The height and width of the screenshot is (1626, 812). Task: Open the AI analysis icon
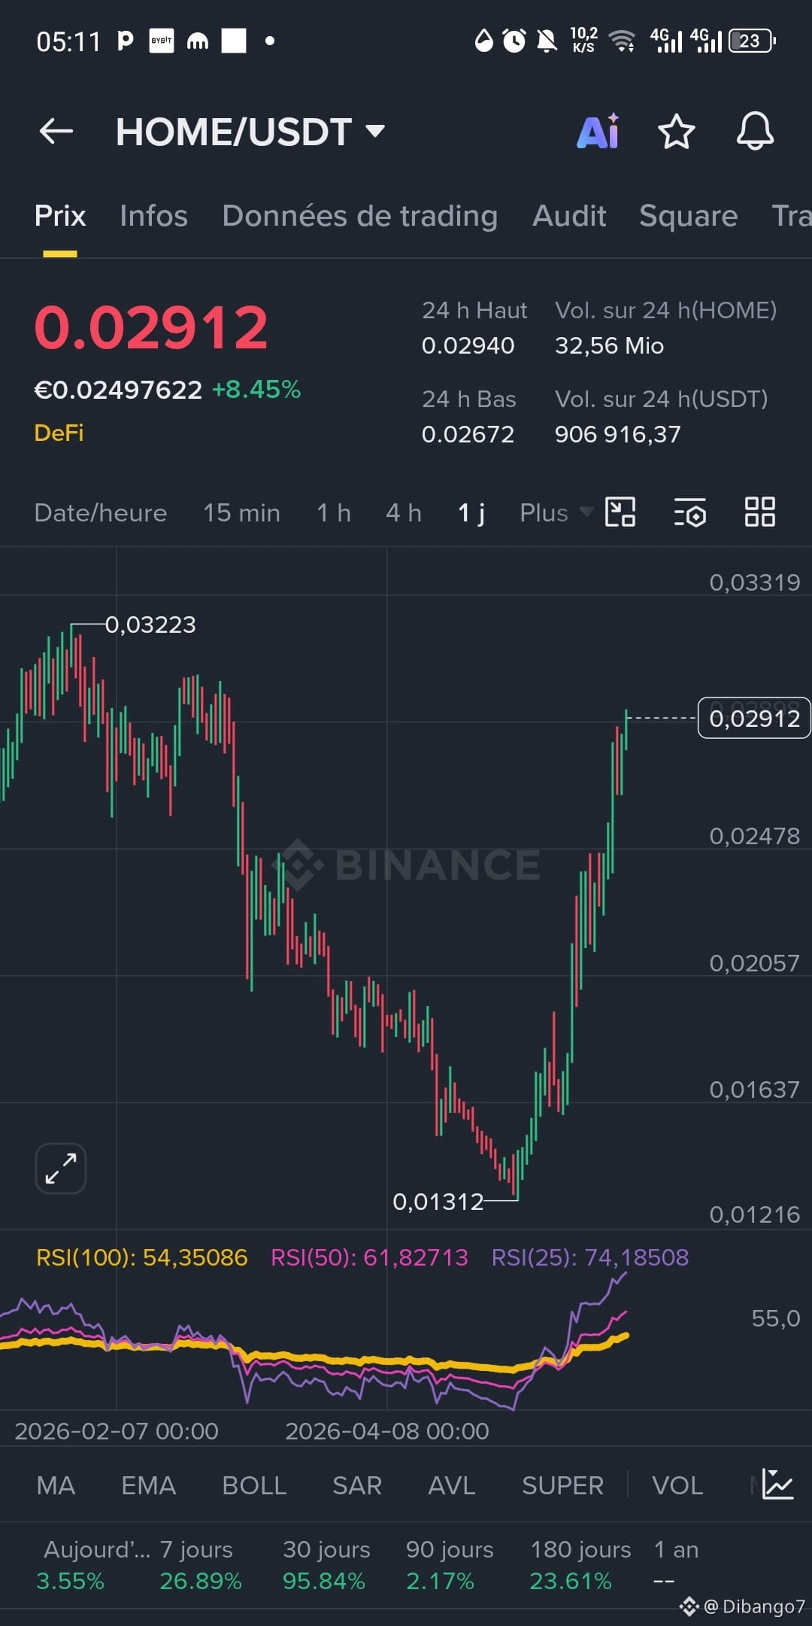[x=598, y=131]
